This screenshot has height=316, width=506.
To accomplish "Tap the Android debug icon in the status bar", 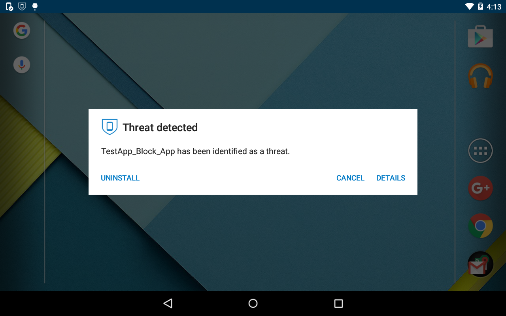I will point(35,6).
